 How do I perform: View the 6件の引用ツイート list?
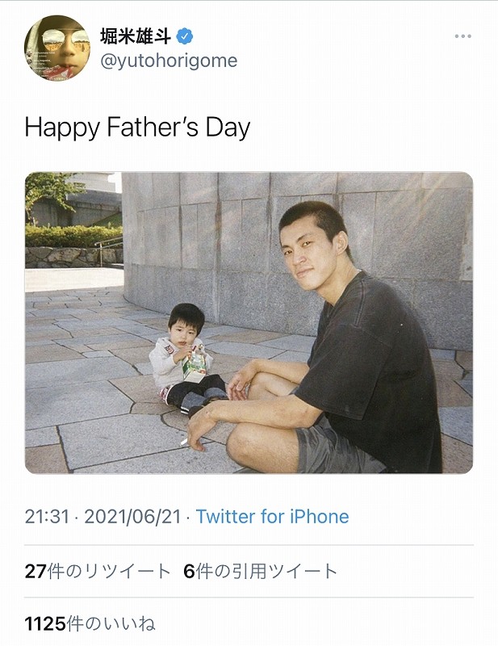pos(261,571)
